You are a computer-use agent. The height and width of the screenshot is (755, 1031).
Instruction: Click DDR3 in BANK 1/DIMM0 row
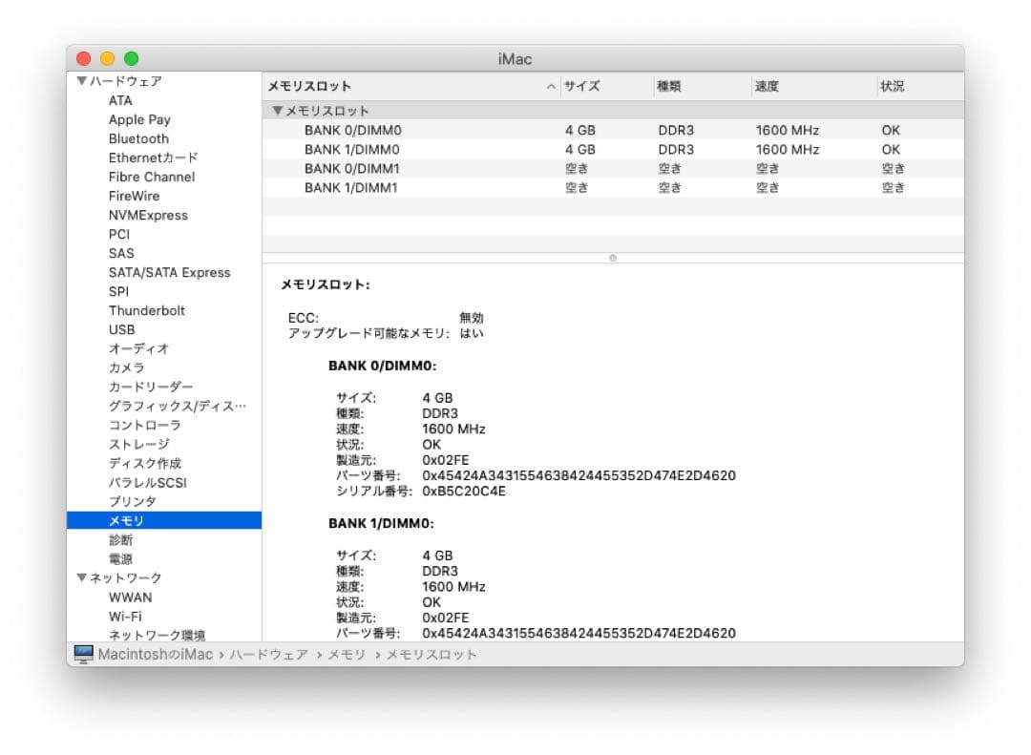click(x=676, y=149)
